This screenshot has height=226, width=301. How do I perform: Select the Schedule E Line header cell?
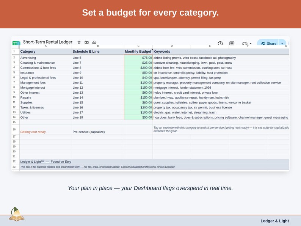coord(98,52)
